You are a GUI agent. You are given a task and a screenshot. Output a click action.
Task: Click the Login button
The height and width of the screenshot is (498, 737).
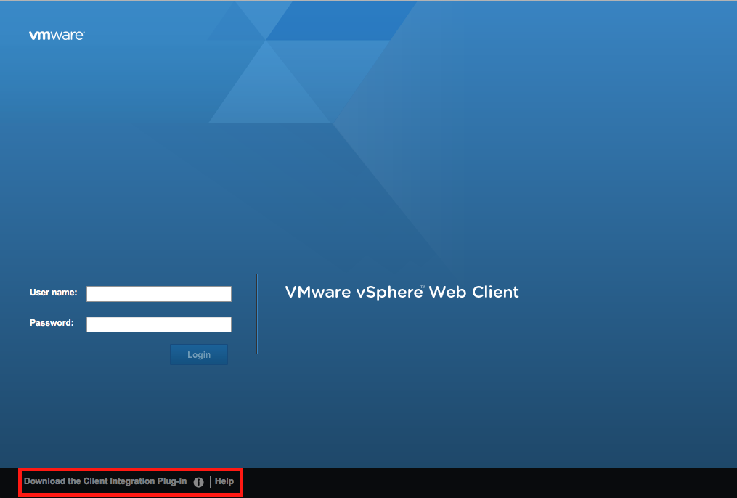coord(199,355)
